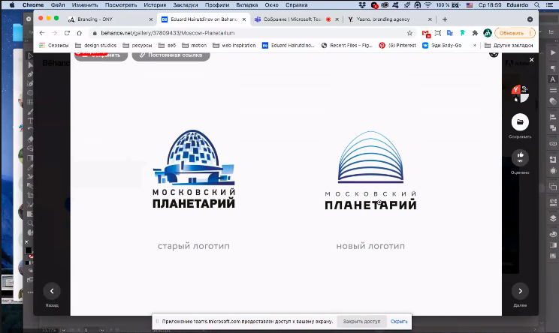Open Эди Sady-Go VK bookmark

pos(442,46)
